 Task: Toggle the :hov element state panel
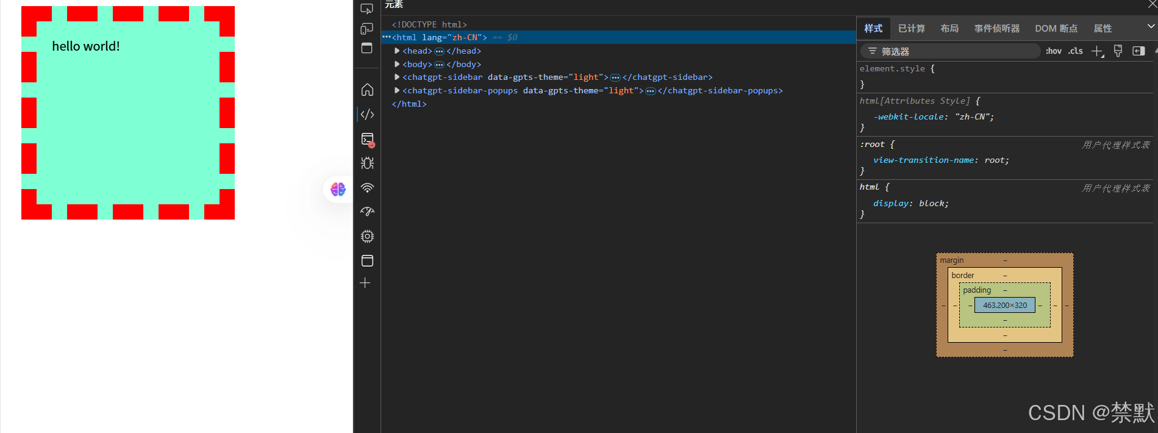click(x=1053, y=51)
